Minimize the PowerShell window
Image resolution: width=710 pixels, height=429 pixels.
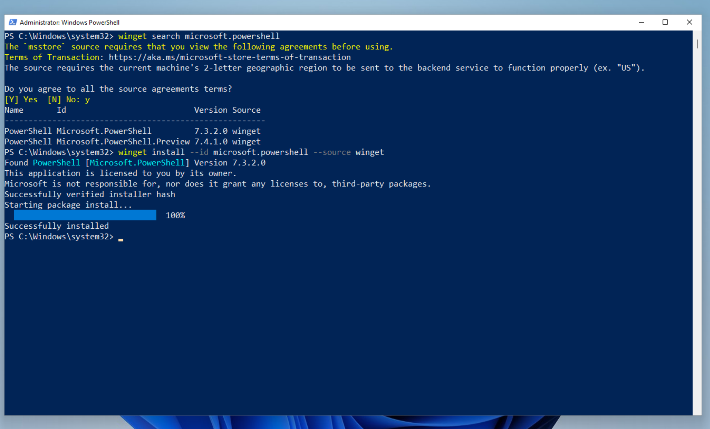coord(641,22)
